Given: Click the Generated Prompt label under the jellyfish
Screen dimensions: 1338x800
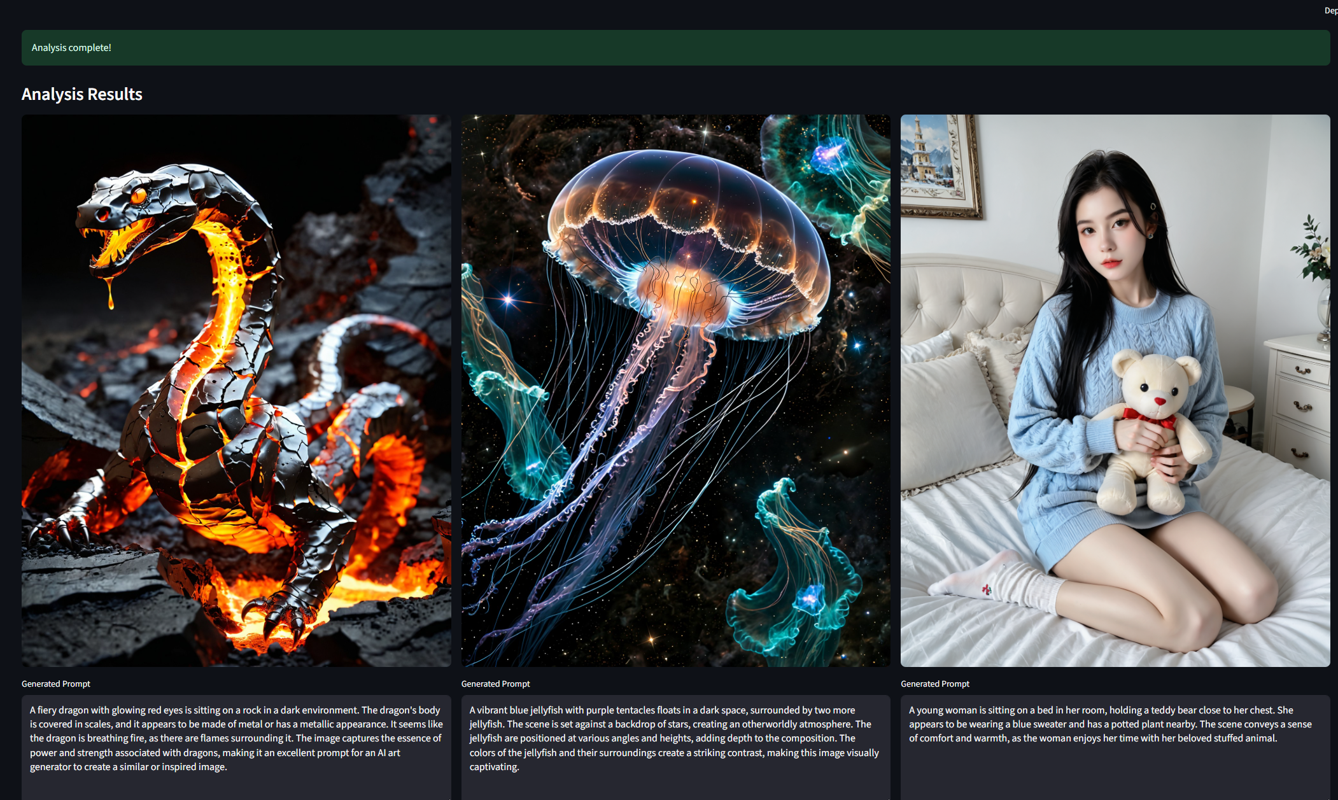Looking at the screenshot, I should pos(495,684).
